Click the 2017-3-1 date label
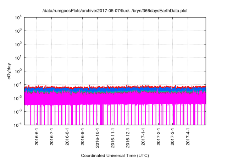Screen dimensions: 227x159 pos(172,137)
